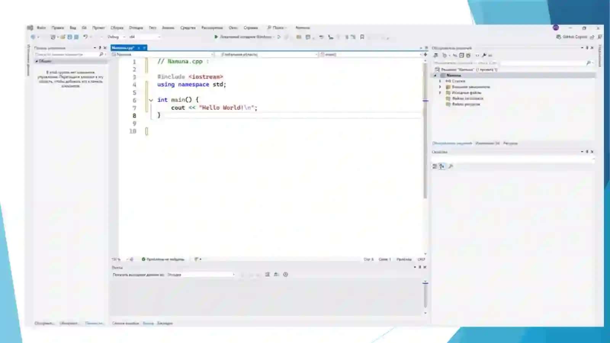Open GitHub Copilot
The image size is (610, 343).
571,37
